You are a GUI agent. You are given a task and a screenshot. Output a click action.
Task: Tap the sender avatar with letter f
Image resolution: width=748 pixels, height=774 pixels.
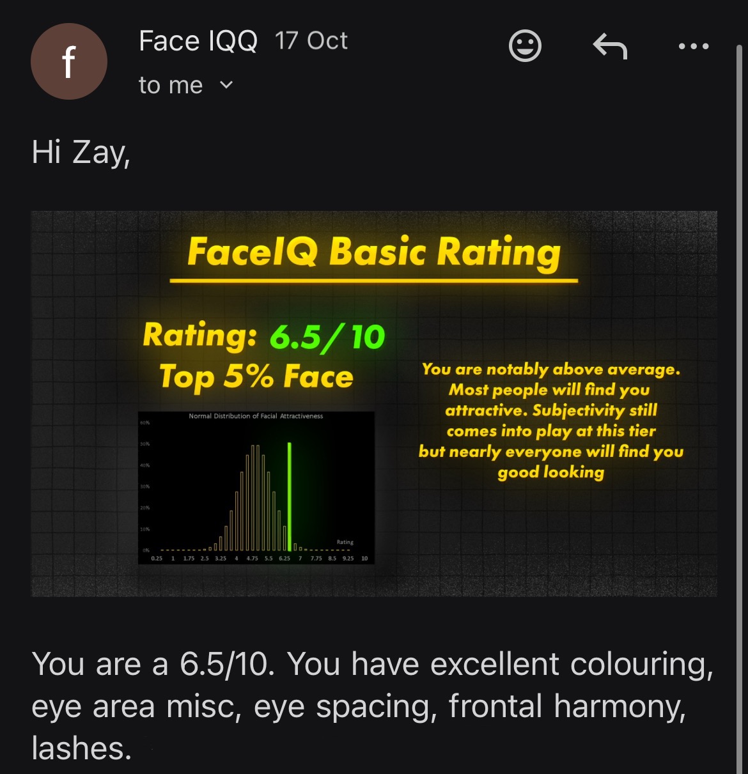(x=69, y=61)
